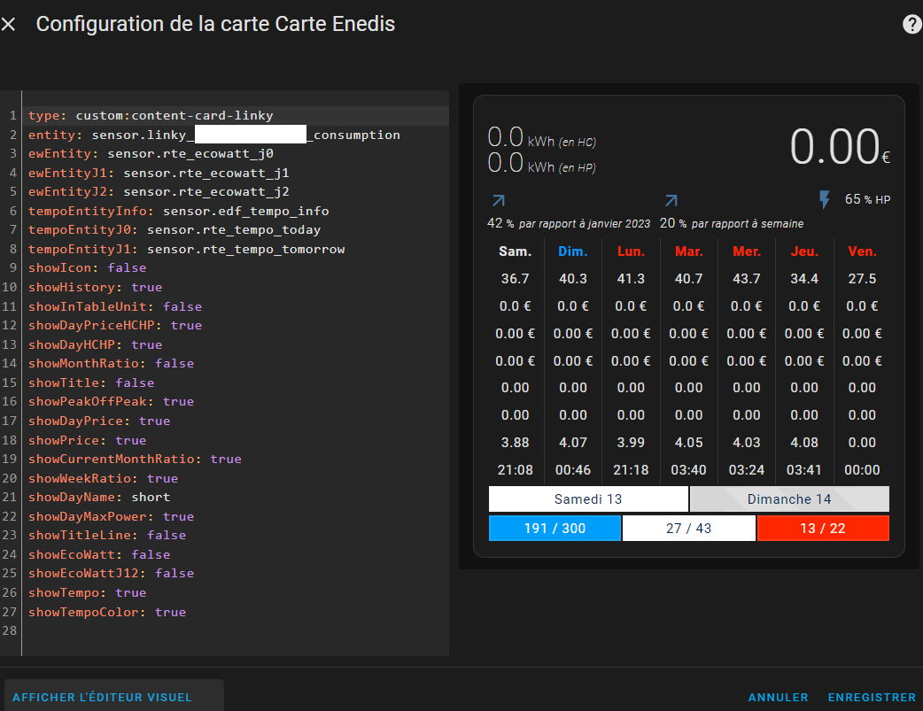Click the tempoEntityJ1 code line
This screenshot has height=711, width=923.
187,249
